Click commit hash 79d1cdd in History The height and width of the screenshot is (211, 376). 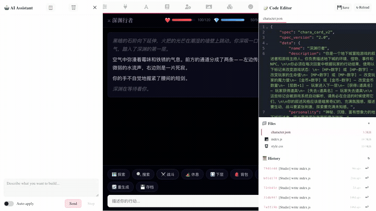pos(271,168)
